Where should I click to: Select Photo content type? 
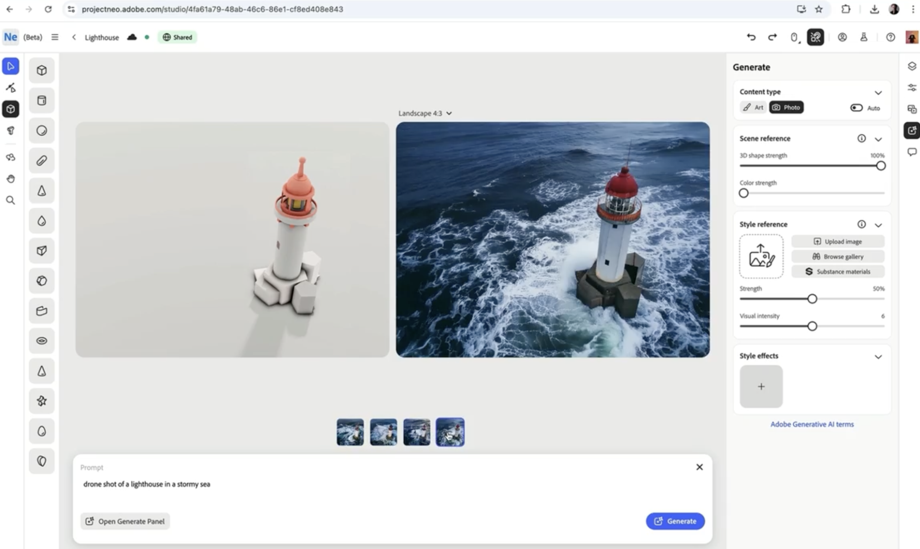[786, 107]
